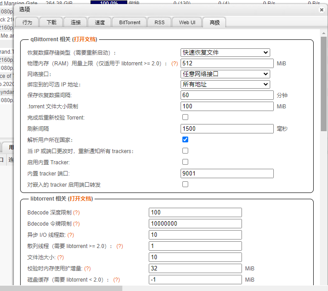Open the Web UI tab

(x=187, y=22)
